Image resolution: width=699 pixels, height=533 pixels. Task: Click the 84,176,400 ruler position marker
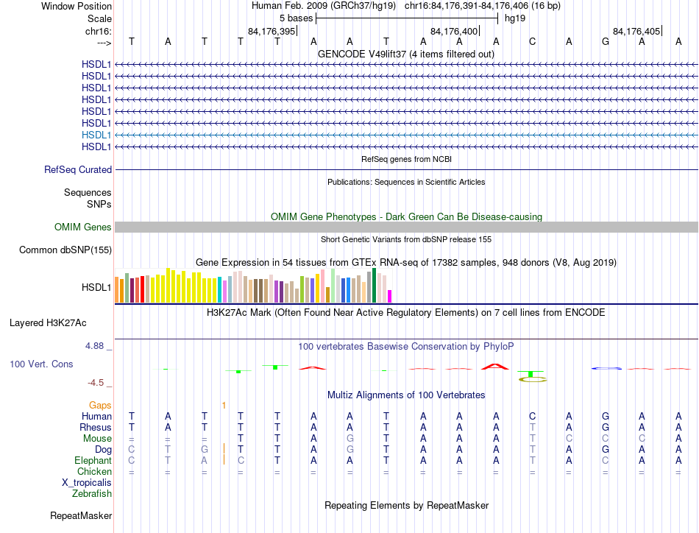tap(454, 31)
